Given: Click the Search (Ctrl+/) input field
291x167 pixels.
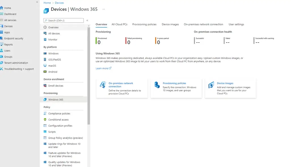Looking at the screenshot, I should coord(64,20).
